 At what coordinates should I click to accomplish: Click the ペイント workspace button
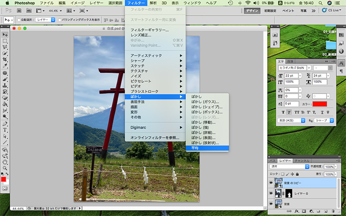[288, 11]
